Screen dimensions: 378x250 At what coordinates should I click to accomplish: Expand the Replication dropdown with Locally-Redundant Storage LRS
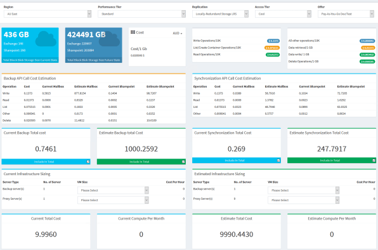(x=220, y=14)
